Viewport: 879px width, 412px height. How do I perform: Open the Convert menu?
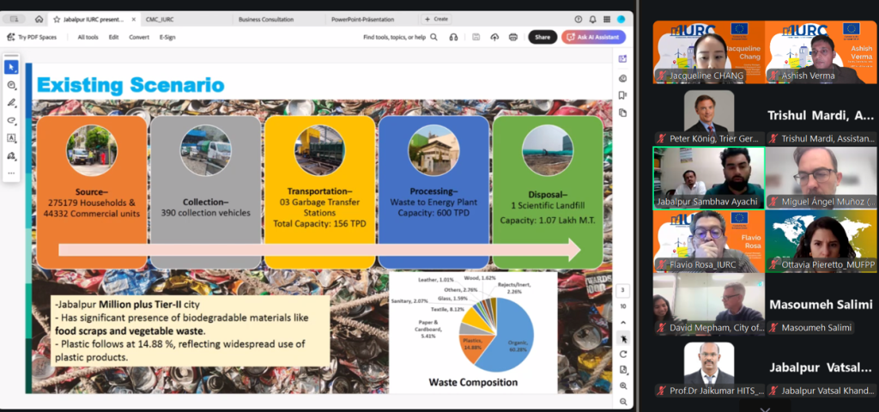click(x=139, y=37)
